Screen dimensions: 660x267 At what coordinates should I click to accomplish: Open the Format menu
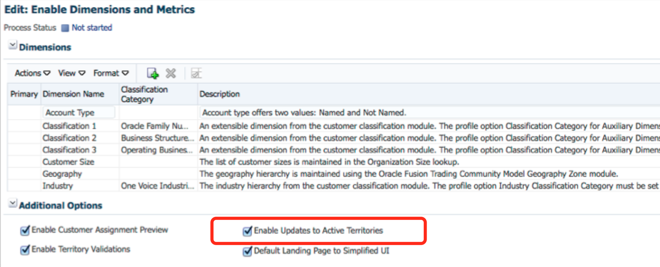click(x=111, y=73)
